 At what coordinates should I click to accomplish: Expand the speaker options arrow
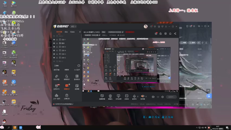(x=146, y=96)
